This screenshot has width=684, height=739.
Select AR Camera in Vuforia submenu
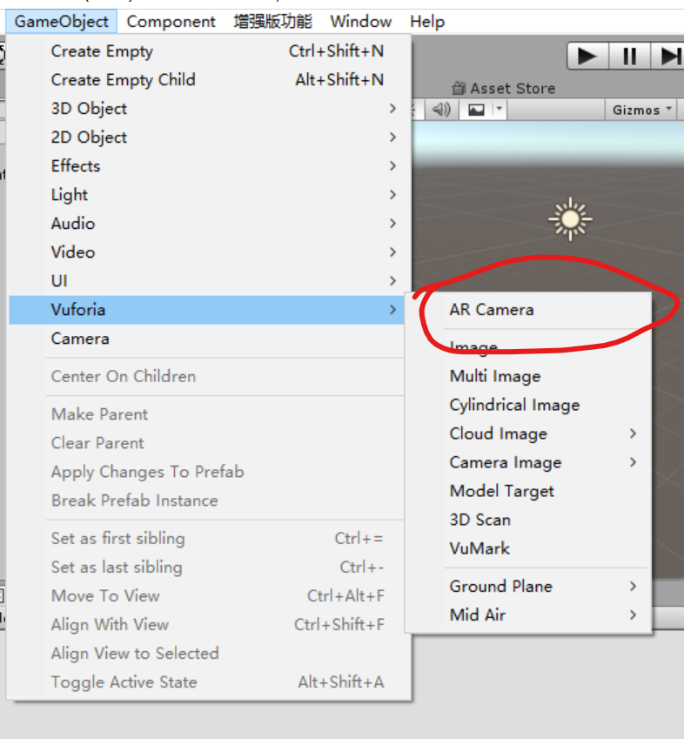528,310
